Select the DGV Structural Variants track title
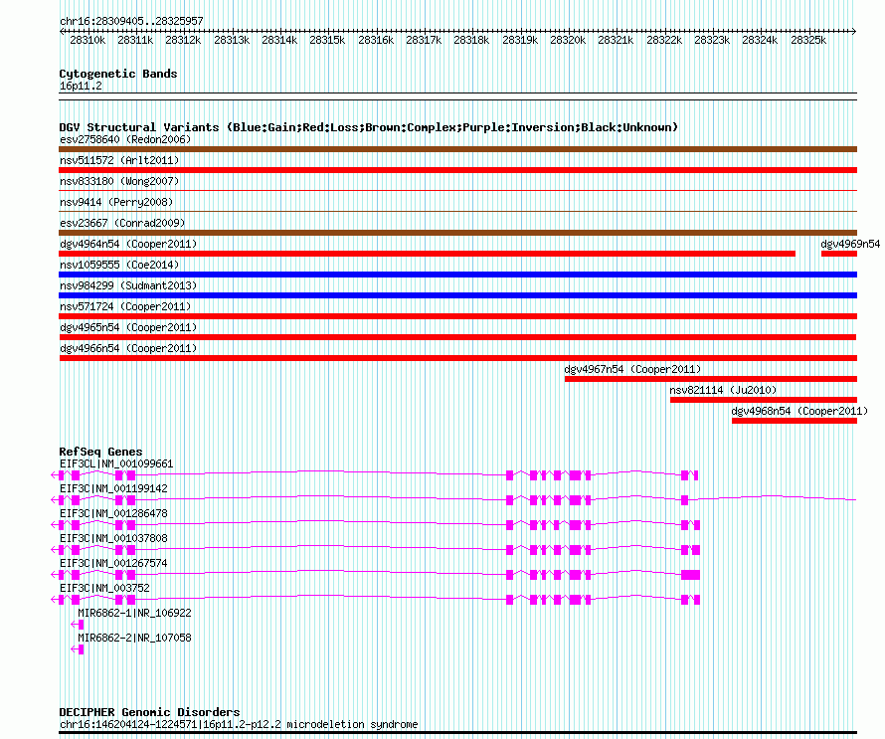 [x=369, y=127]
